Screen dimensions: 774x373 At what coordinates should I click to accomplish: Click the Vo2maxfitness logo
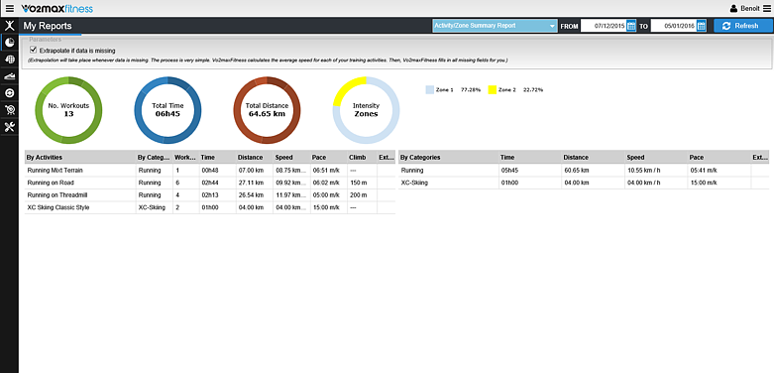pos(56,8)
